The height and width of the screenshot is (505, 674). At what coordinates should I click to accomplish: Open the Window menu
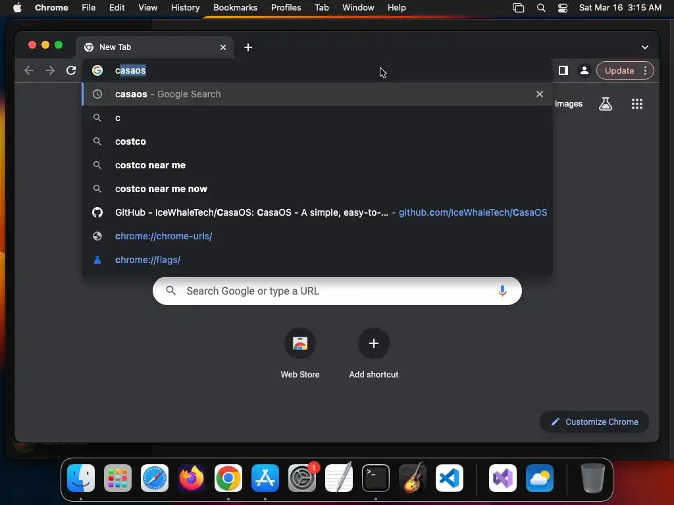pyautogui.click(x=358, y=7)
